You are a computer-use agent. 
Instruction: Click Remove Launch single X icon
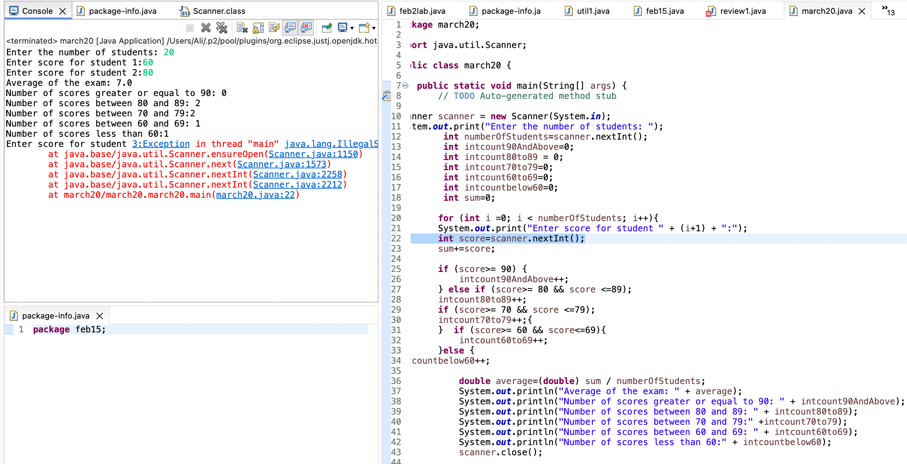(206, 28)
